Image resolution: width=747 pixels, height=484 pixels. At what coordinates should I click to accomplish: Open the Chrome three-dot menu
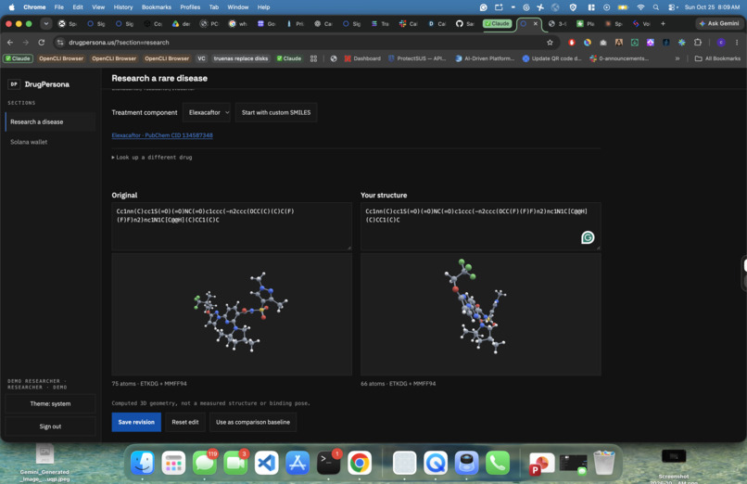click(x=737, y=43)
